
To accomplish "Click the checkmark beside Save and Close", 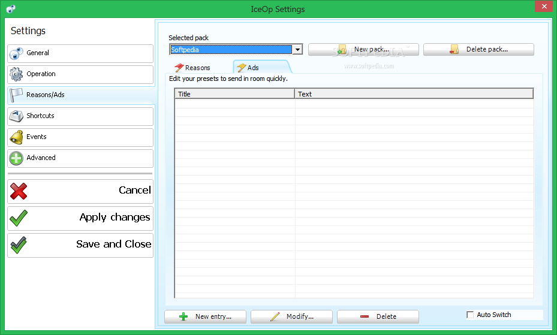I will point(19,245).
